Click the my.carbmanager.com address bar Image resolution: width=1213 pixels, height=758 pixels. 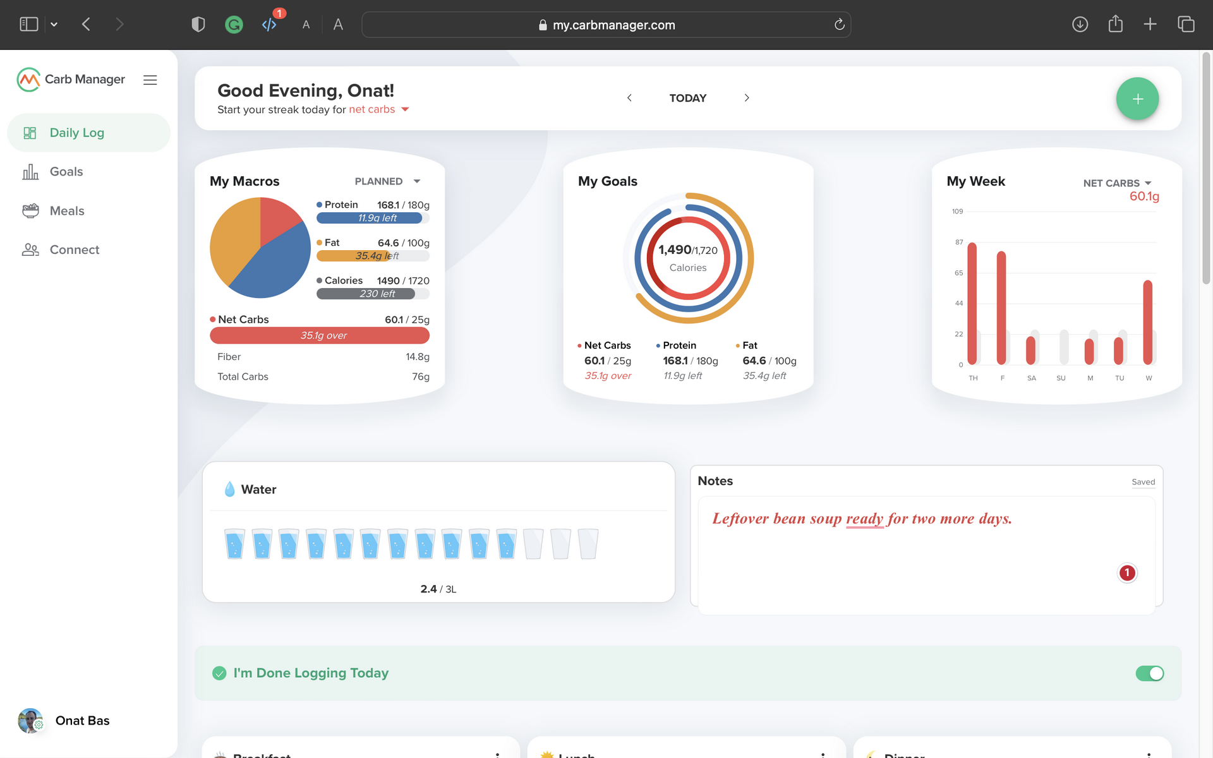[x=606, y=25]
